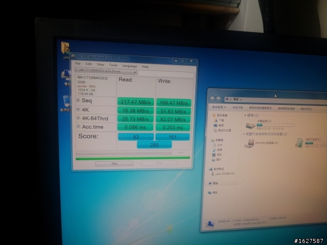The height and width of the screenshot is (245, 327).
Task: Open the john folder icon on the desktop
Action: pos(65,48)
